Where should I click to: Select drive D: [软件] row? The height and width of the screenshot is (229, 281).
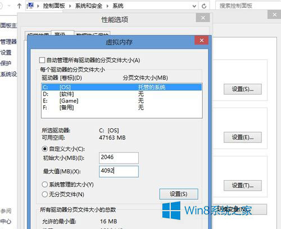pos(122,94)
